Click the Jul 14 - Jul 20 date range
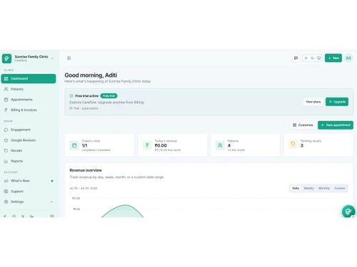The image size is (357, 267). 84,188
